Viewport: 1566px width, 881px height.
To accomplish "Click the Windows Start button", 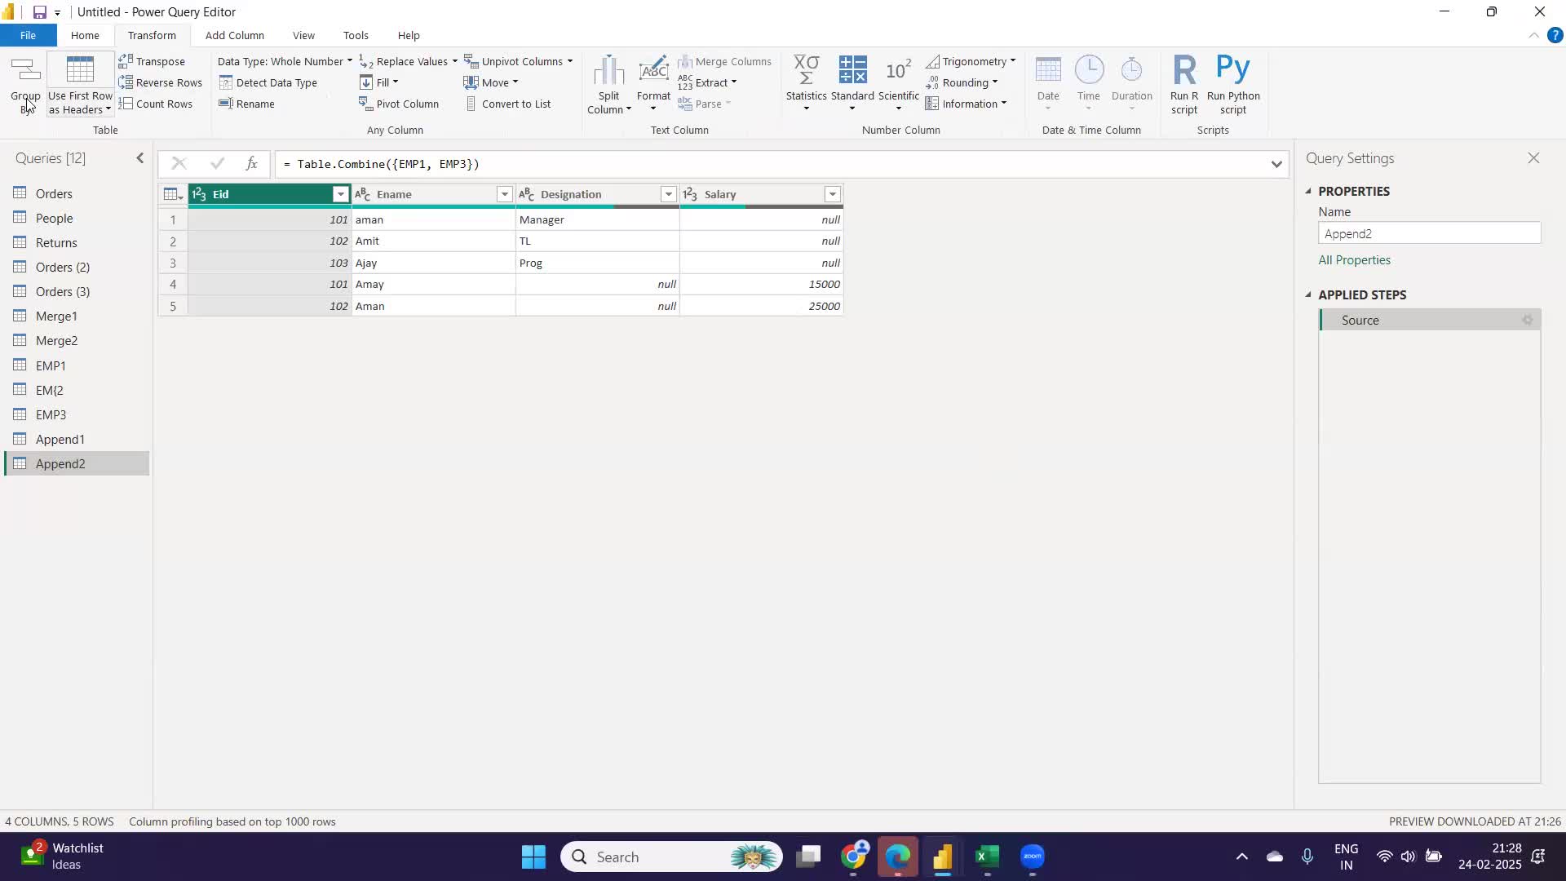I will [x=533, y=857].
